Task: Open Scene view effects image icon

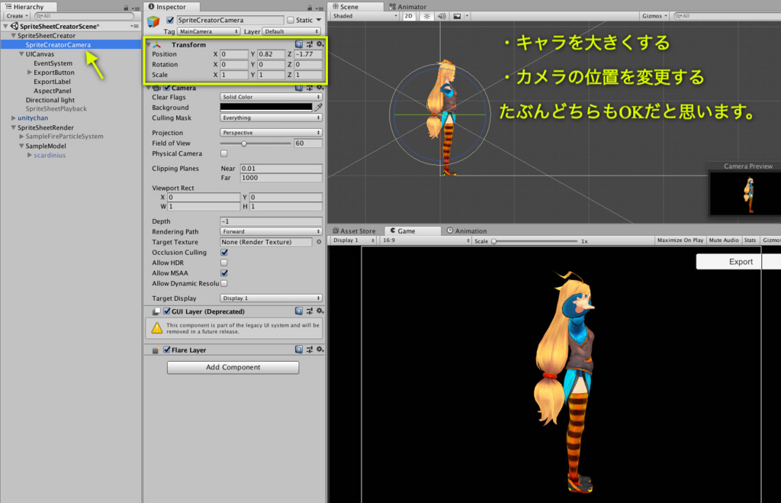Action: (457, 16)
